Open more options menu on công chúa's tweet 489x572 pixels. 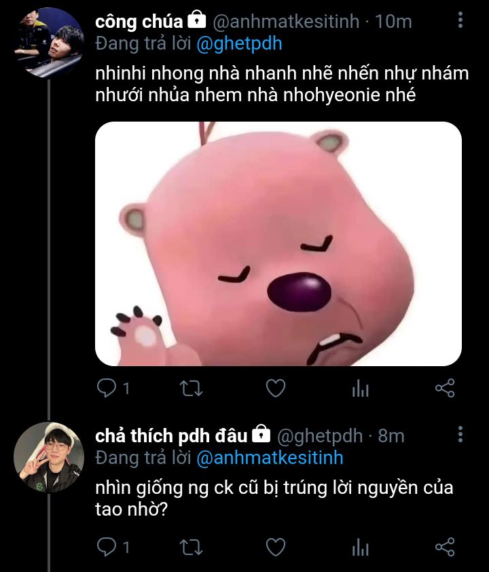tap(460, 20)
